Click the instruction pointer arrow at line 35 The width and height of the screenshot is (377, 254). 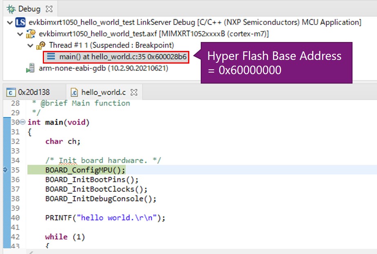pyautogui.click(x=5, y=170)
